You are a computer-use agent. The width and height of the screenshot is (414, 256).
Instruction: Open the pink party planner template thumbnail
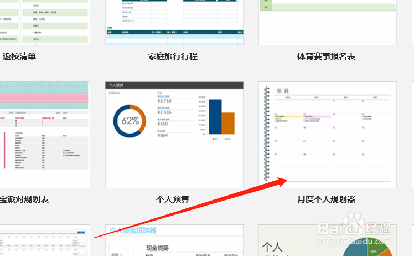(x=45, y=135)
